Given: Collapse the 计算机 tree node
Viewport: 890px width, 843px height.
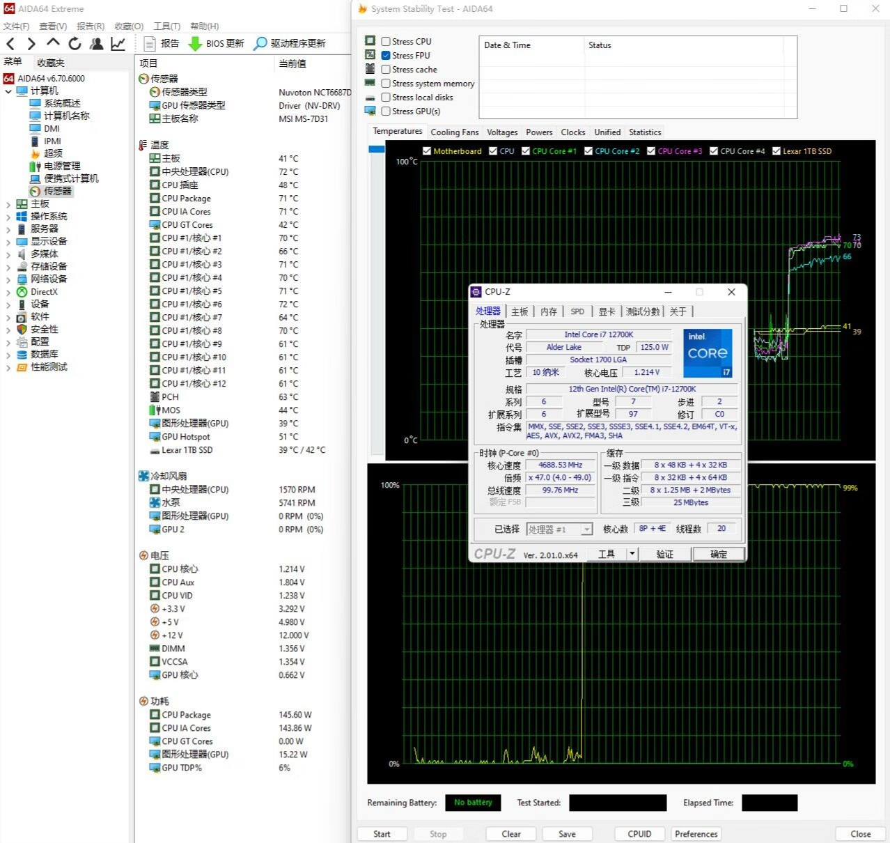Looking at the screenshot, I should (8, 91).
